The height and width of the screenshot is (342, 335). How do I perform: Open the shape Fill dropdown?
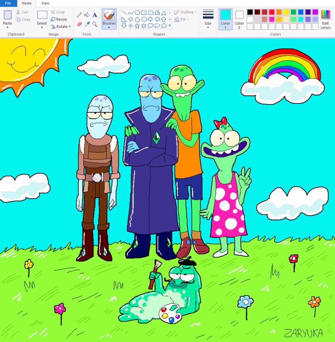pyautogui.click(x=181, y=19)
